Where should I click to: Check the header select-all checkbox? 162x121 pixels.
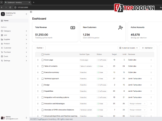[42, 55]
